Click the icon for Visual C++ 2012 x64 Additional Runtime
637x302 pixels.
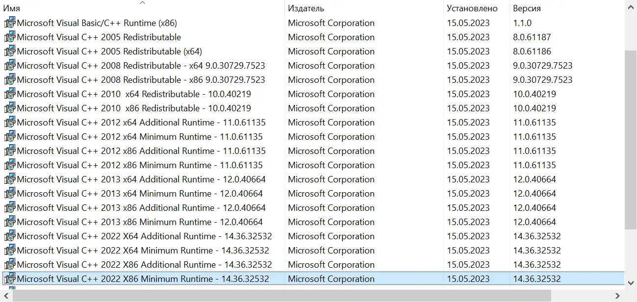point(10,122)
